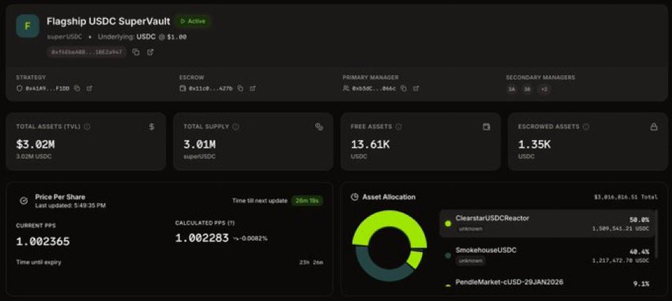Click the calculated PPS value 1.002283

[202, 239]
